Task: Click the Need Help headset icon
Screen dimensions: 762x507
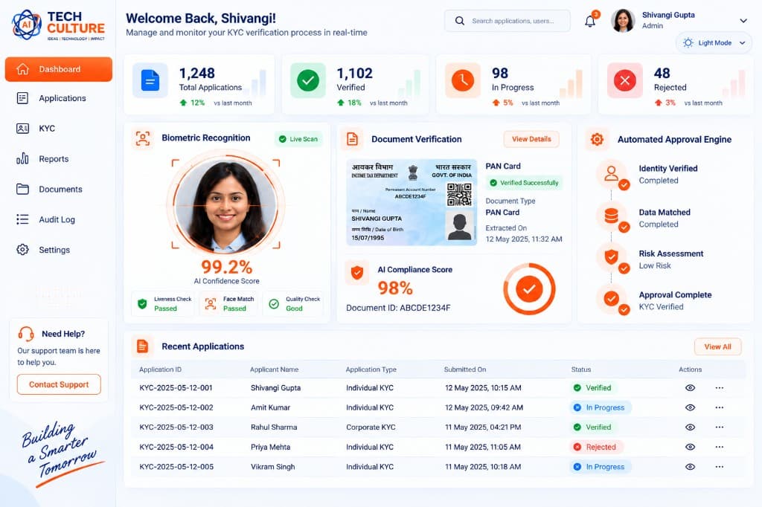Action: [x=26, y=334]
